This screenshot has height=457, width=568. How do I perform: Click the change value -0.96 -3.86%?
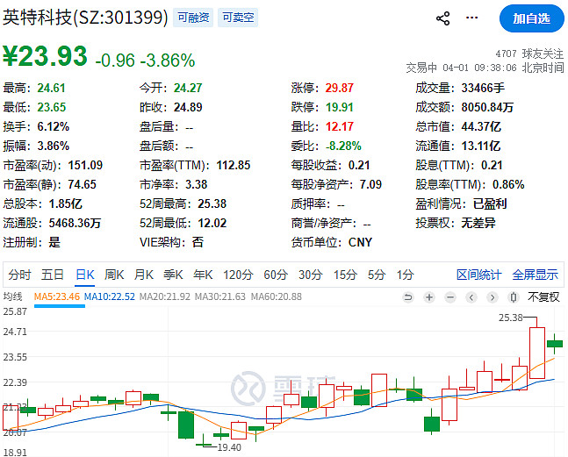(x=145, y=61)
